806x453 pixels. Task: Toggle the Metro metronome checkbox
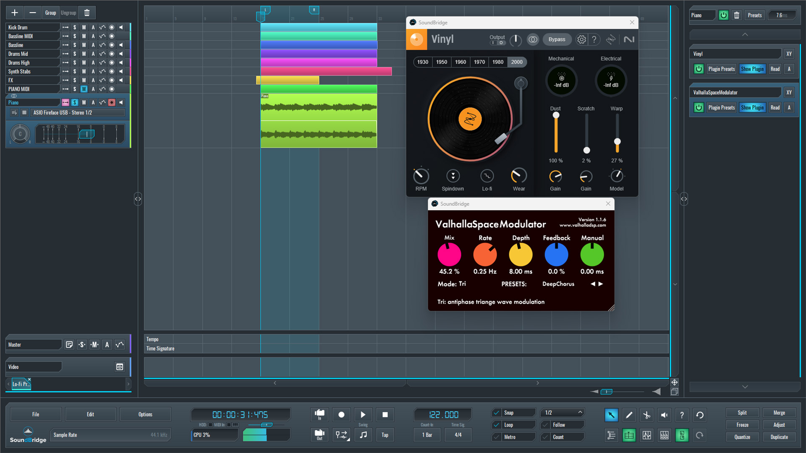pyautogui.click(x=497, y=437)
